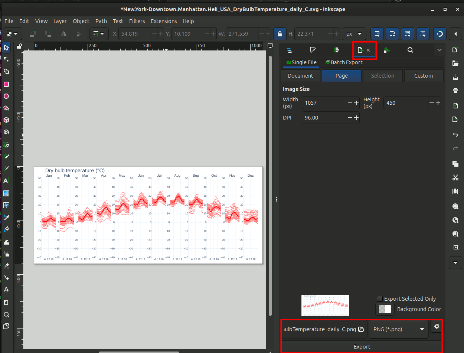Select the Eraser tool

[x=6, y=266]
